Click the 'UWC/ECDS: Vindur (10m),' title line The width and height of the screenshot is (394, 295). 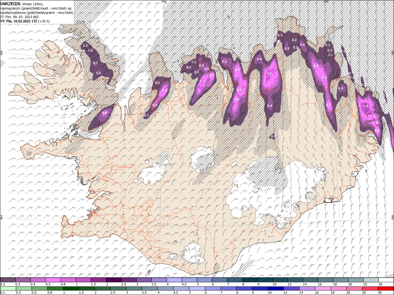pyautogui.click(x=22, y=4)
